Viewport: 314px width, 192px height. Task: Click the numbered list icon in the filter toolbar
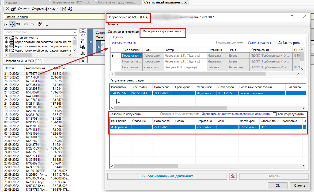click(x=47, y=24)
